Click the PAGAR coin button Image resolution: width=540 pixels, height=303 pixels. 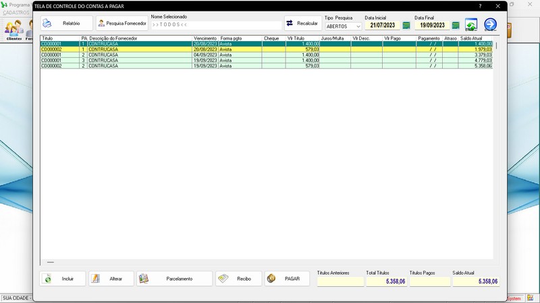click(x=288, y=279)
